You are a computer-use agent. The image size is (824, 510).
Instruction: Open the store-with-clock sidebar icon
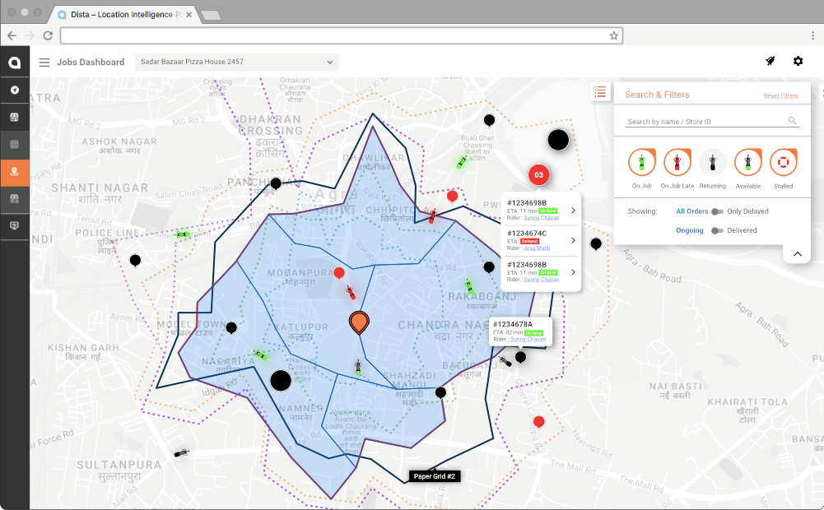[x=14, y=198]
